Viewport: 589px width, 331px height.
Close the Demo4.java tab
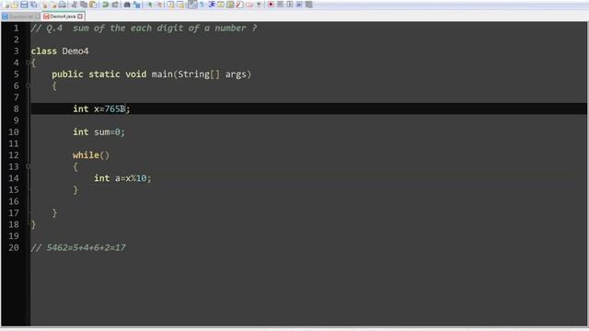pos(80,17)
